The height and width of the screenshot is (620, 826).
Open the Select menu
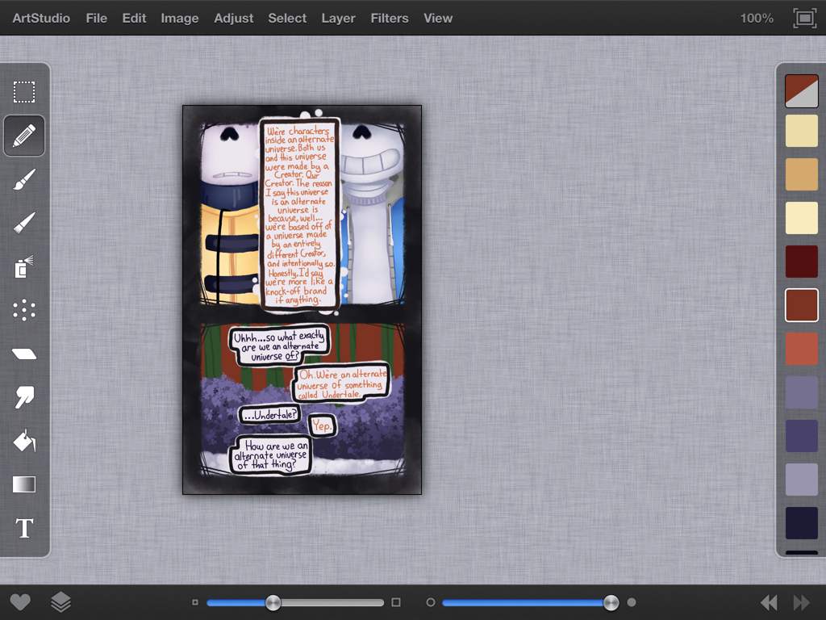click(x=287, y=18)
